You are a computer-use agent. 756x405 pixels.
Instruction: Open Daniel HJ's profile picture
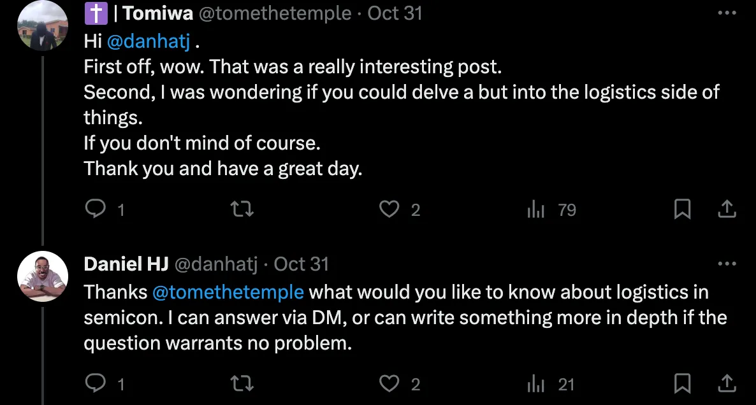point(42,276)
